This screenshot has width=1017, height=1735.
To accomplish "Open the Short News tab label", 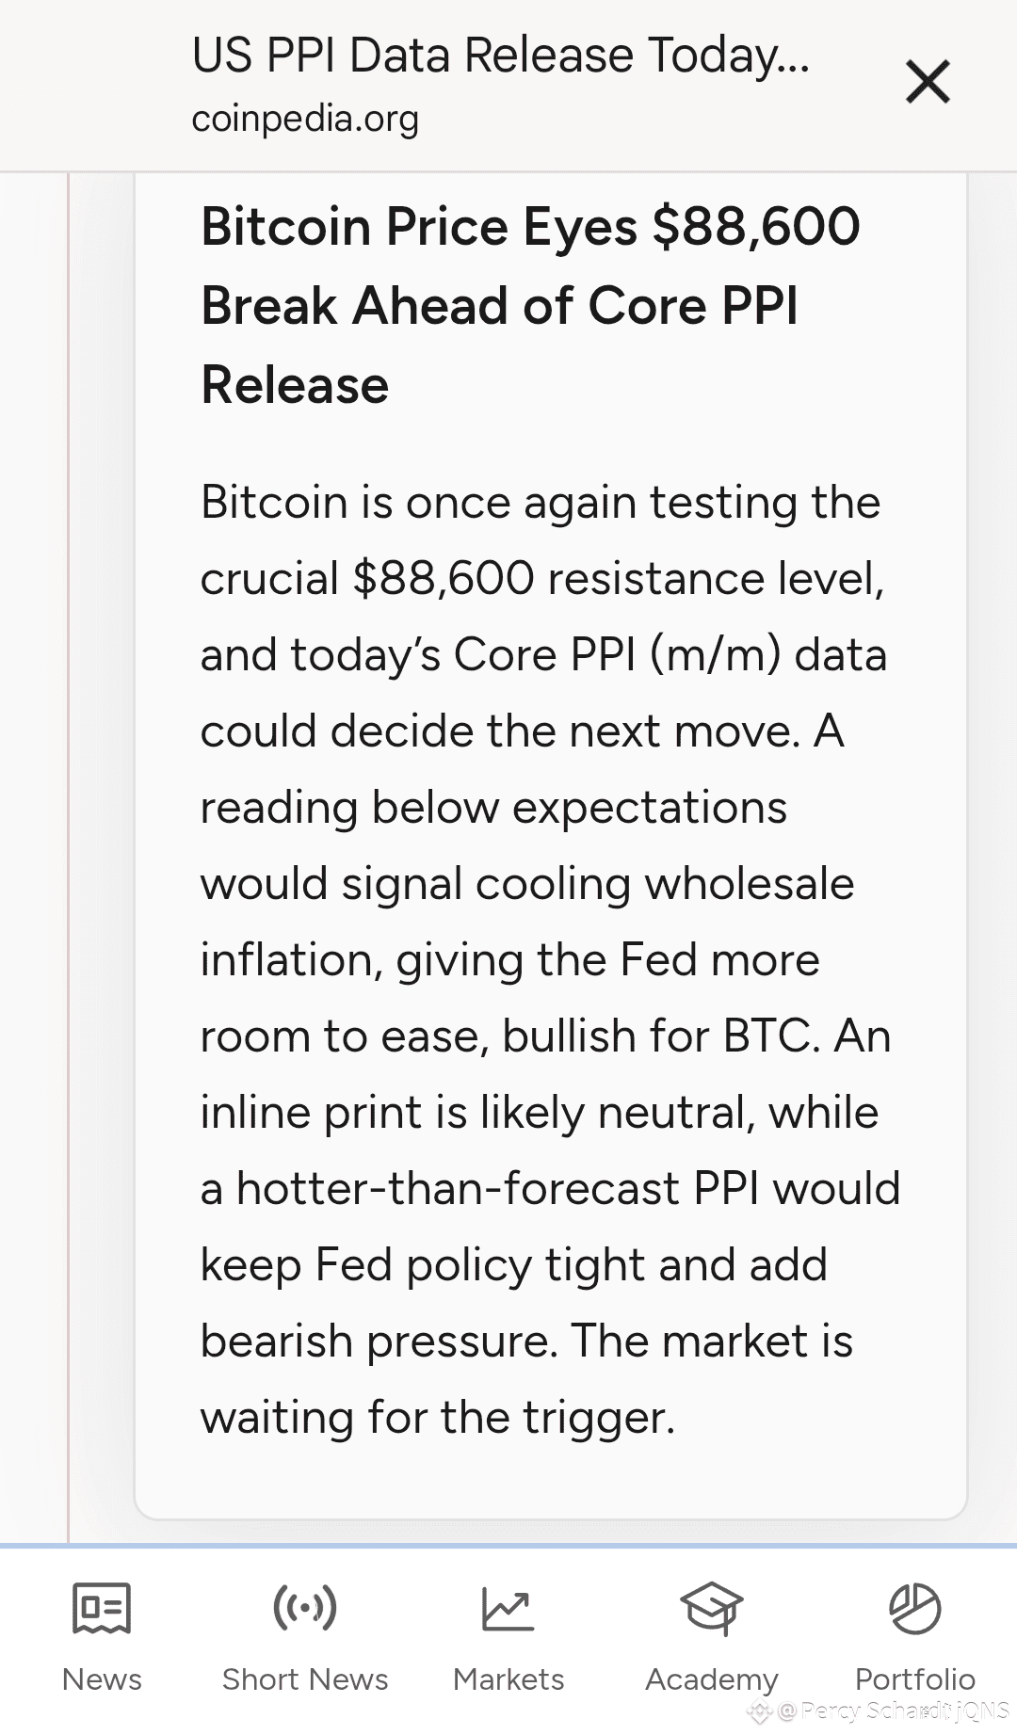I will point(305,1679).
